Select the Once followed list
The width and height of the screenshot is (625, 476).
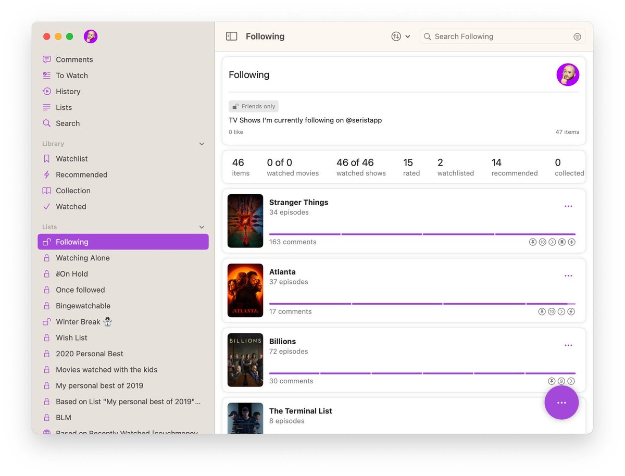pos(123,290)
